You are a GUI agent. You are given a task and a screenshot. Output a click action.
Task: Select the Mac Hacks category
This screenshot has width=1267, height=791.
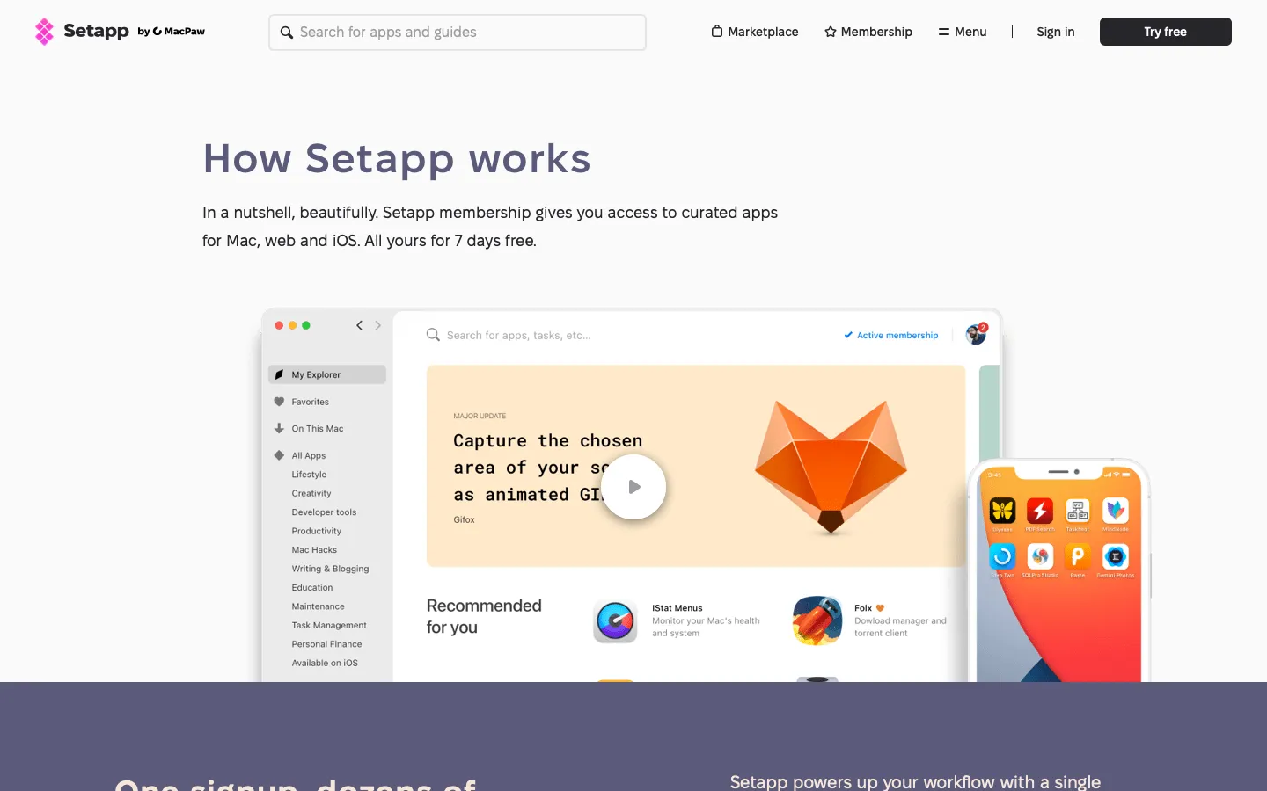pyautogui.click(x=314, y=550)
